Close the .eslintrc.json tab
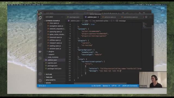 (x=98, y=17)
